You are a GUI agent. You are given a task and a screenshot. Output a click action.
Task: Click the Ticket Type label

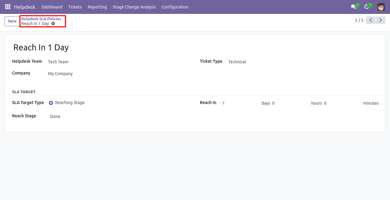pyautogui.click(x=211, y=61)
